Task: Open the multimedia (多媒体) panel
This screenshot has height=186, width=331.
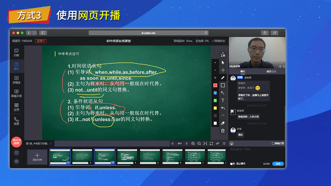Action: [x=16, y=79]
